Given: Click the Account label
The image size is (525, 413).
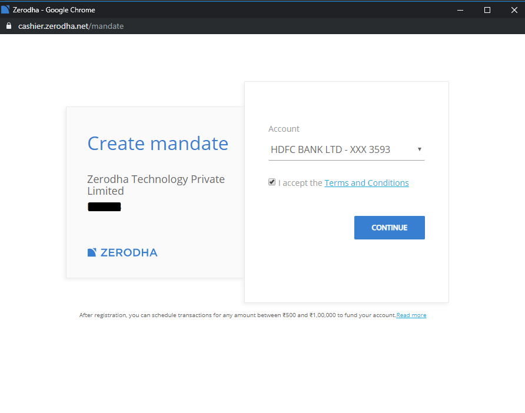Looking at the screenshot, I should (284, 129).
